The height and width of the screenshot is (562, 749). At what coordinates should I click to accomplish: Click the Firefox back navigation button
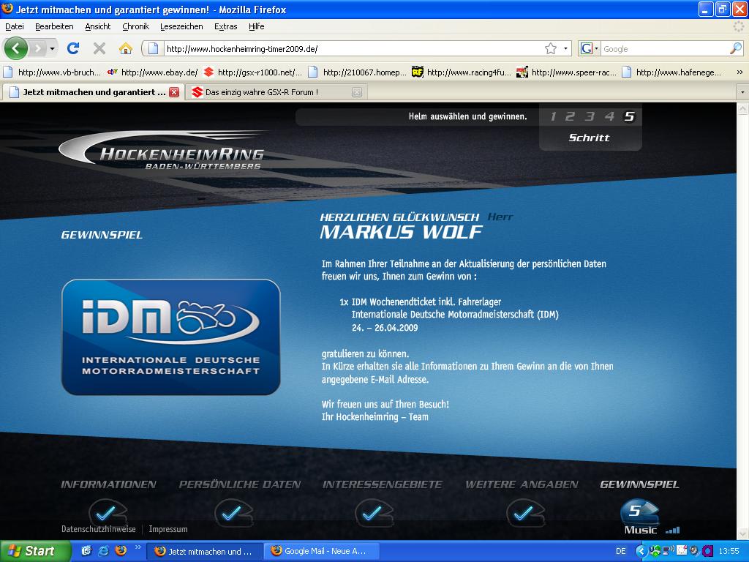click(x=16, y=48)
